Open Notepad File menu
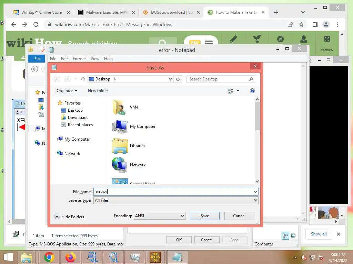Screen dimensions: 353x264 click(x=53, y=59)
